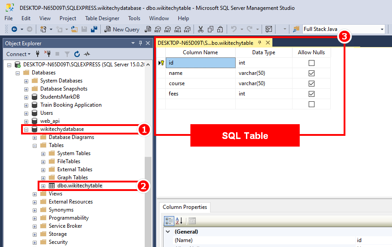Viewport: 392px width, 247px height.
Task: Navigate backward with the toolbar arrow
Action: [x=14, y=29]
